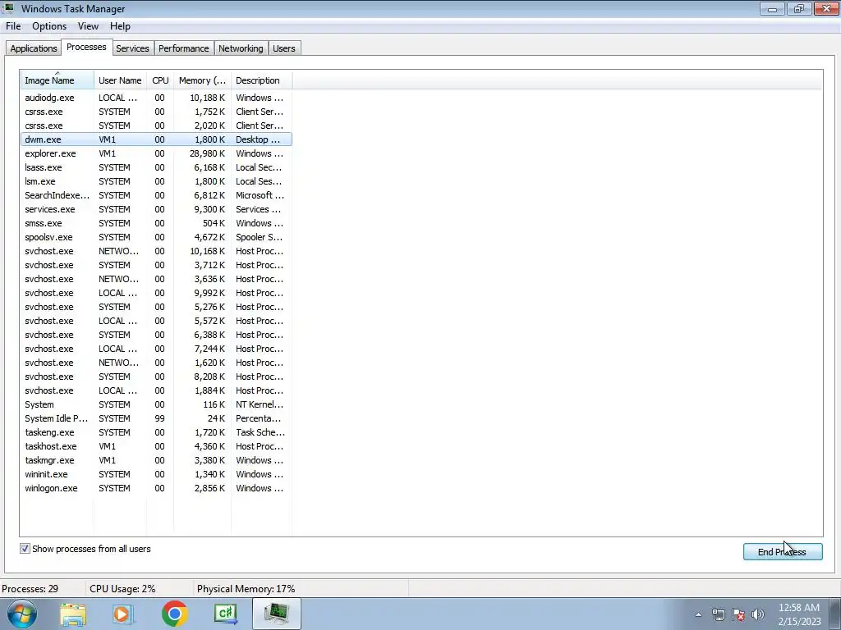Open the File menu
The image size is (841, 630).
click(x=13, y=26)
